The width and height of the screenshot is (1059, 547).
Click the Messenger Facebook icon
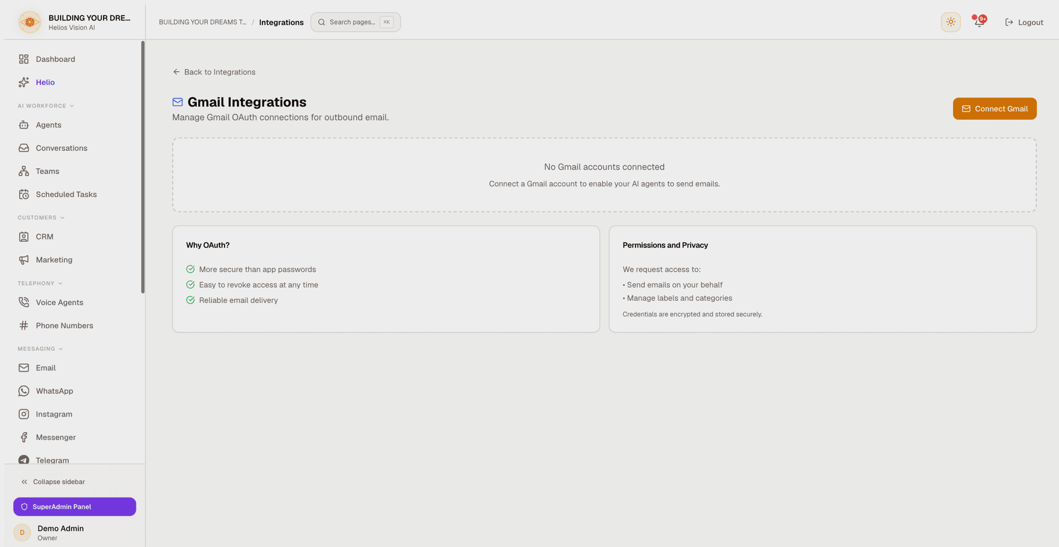click(24, 437)
